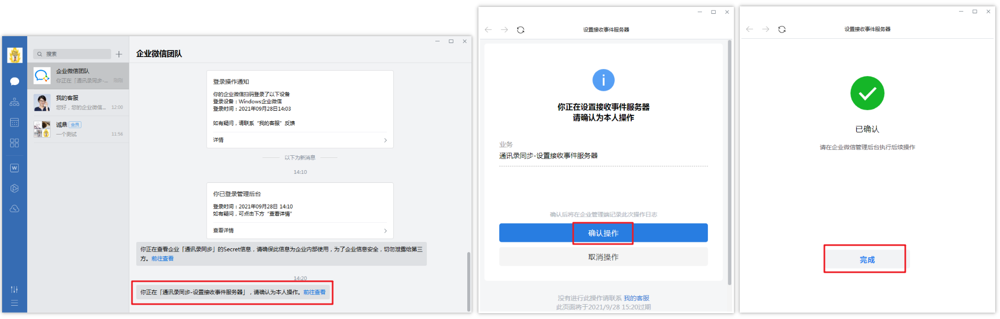Click 前往查看 link in event server message
1000x319 pixels.
[x=315, y=292]
